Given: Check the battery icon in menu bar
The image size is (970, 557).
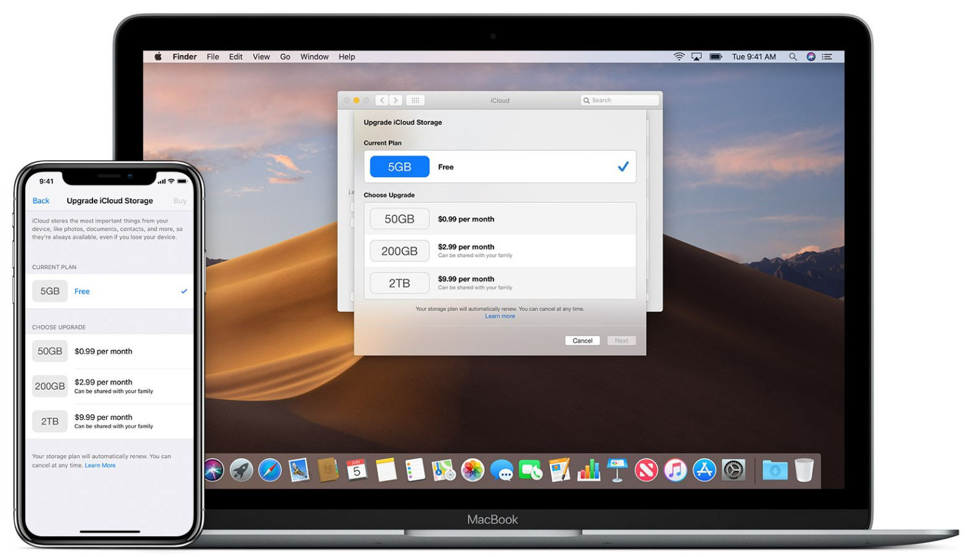Looking at the screenshot, I should [716, 57].
